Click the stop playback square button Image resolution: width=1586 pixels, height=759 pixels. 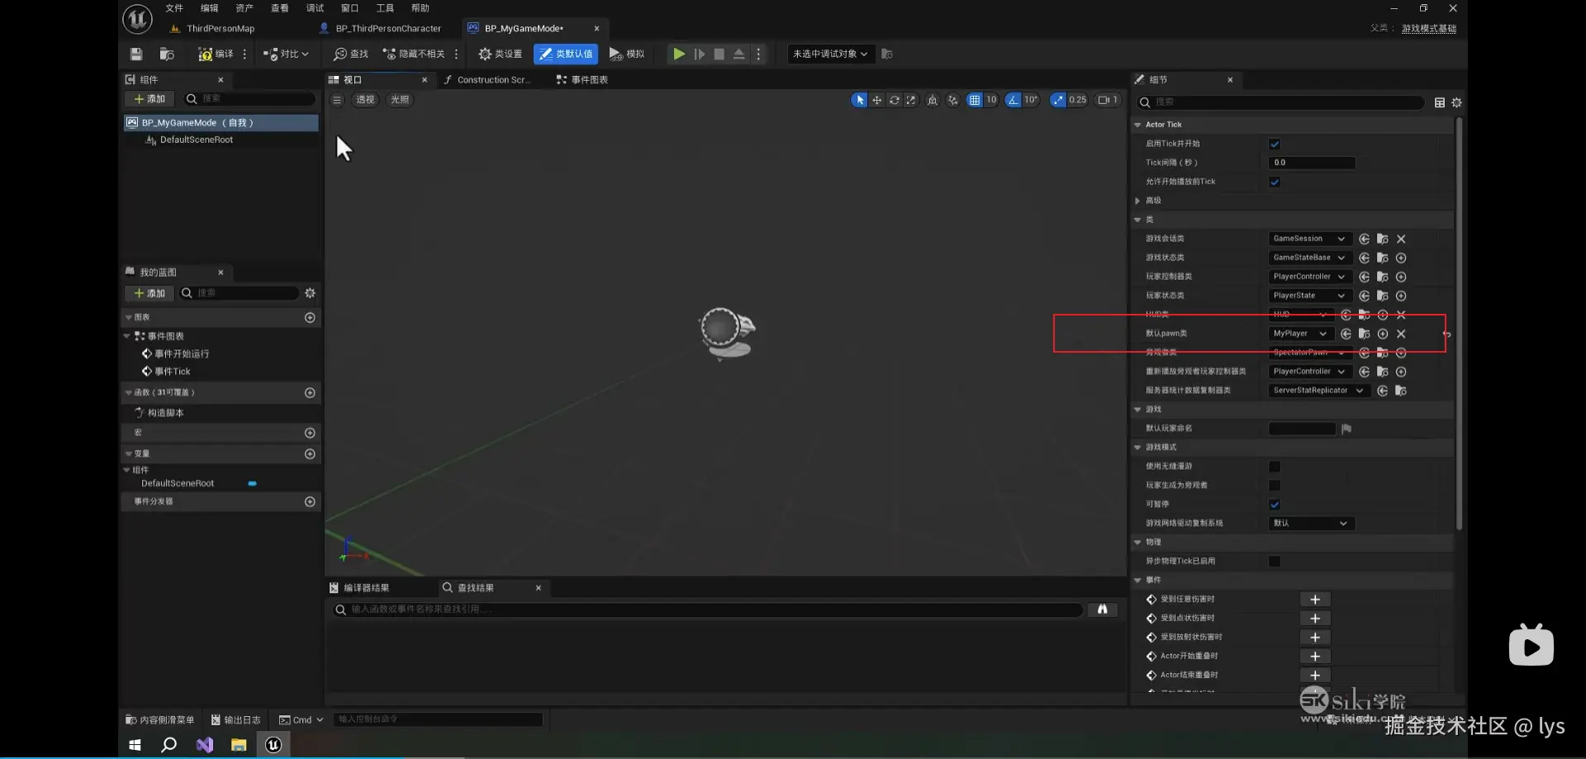pos(719,54)
